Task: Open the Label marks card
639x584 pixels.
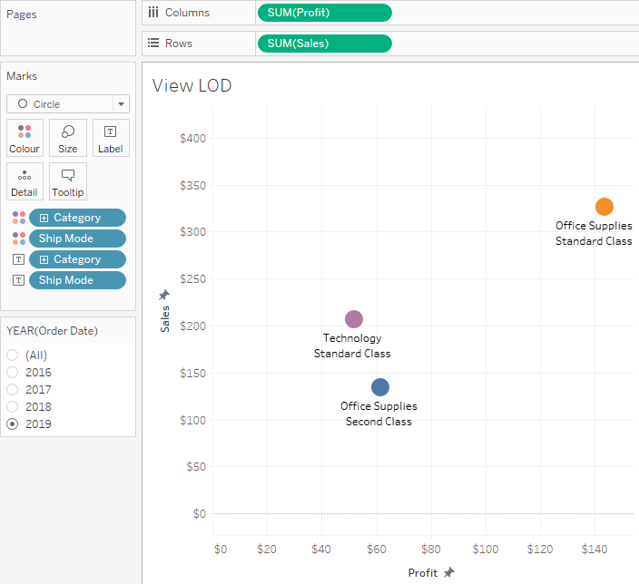Action: pyautogui.click(x=111, y=138)
